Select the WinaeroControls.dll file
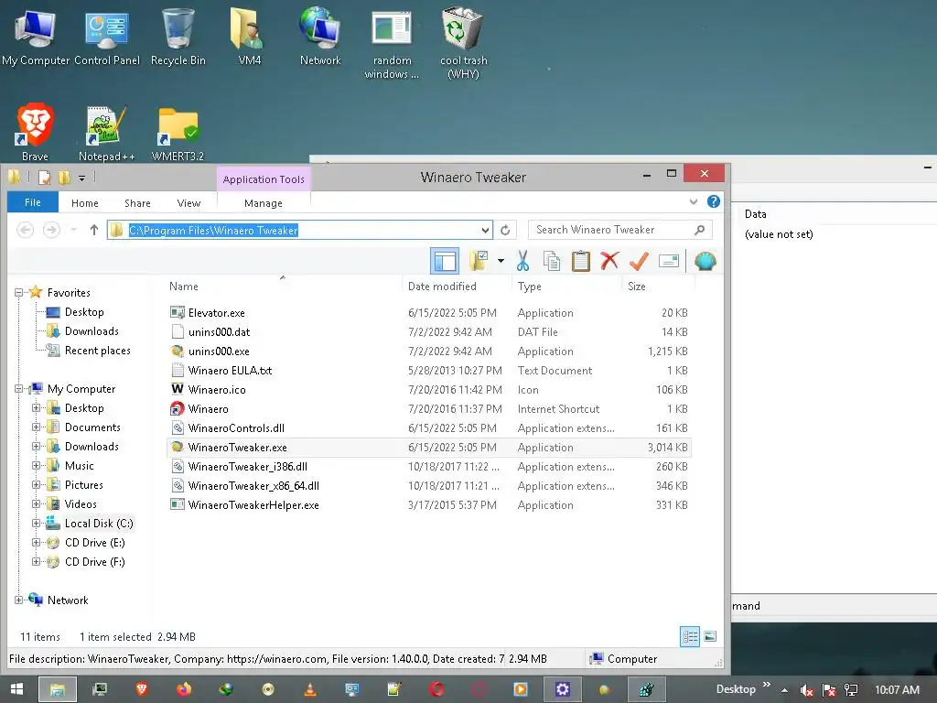Screen dimensions: 937x703 pyautogui.click(x=236, y=428)
